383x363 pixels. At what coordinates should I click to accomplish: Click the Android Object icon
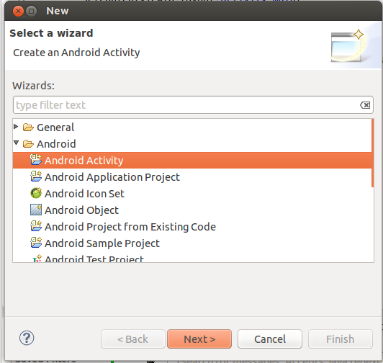coord(36,210)
